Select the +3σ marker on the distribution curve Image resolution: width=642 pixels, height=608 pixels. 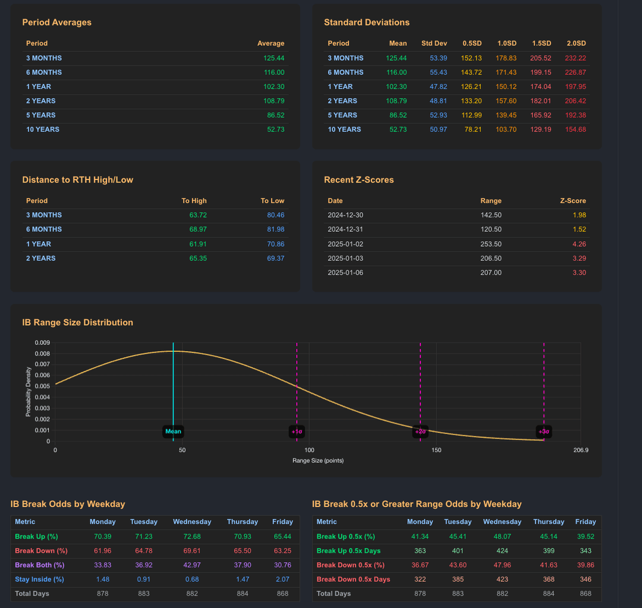click(x=543, y=431)
